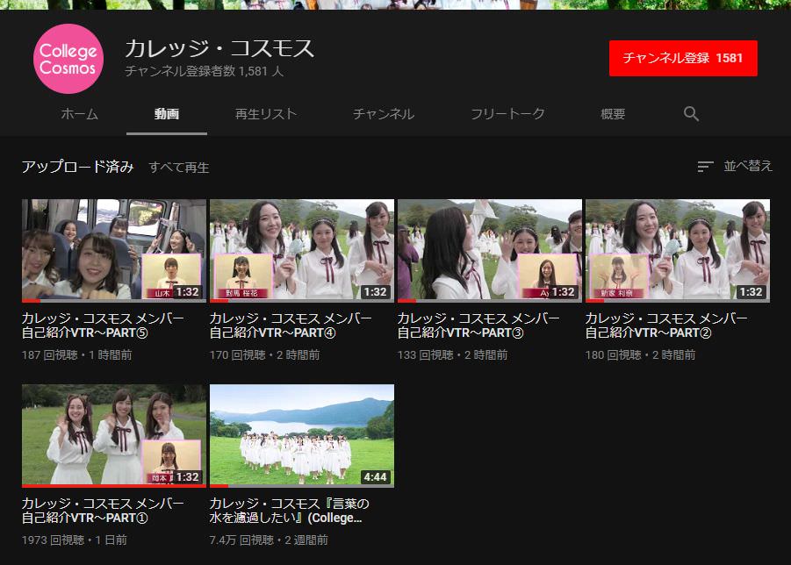This screenshot has height=565, width=791.
Task: Click the すべて再生 play all link
Action: (179, 168)
